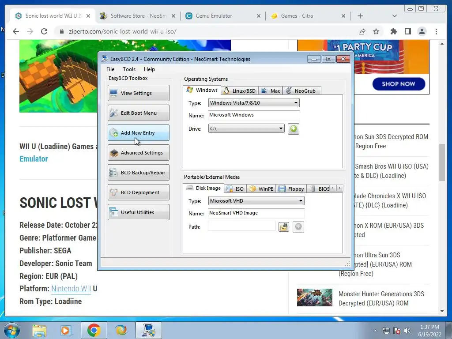This screenshot has width=452, height=339.
Task: Open BCD Deployment section
Action: (x=138, y=192)
